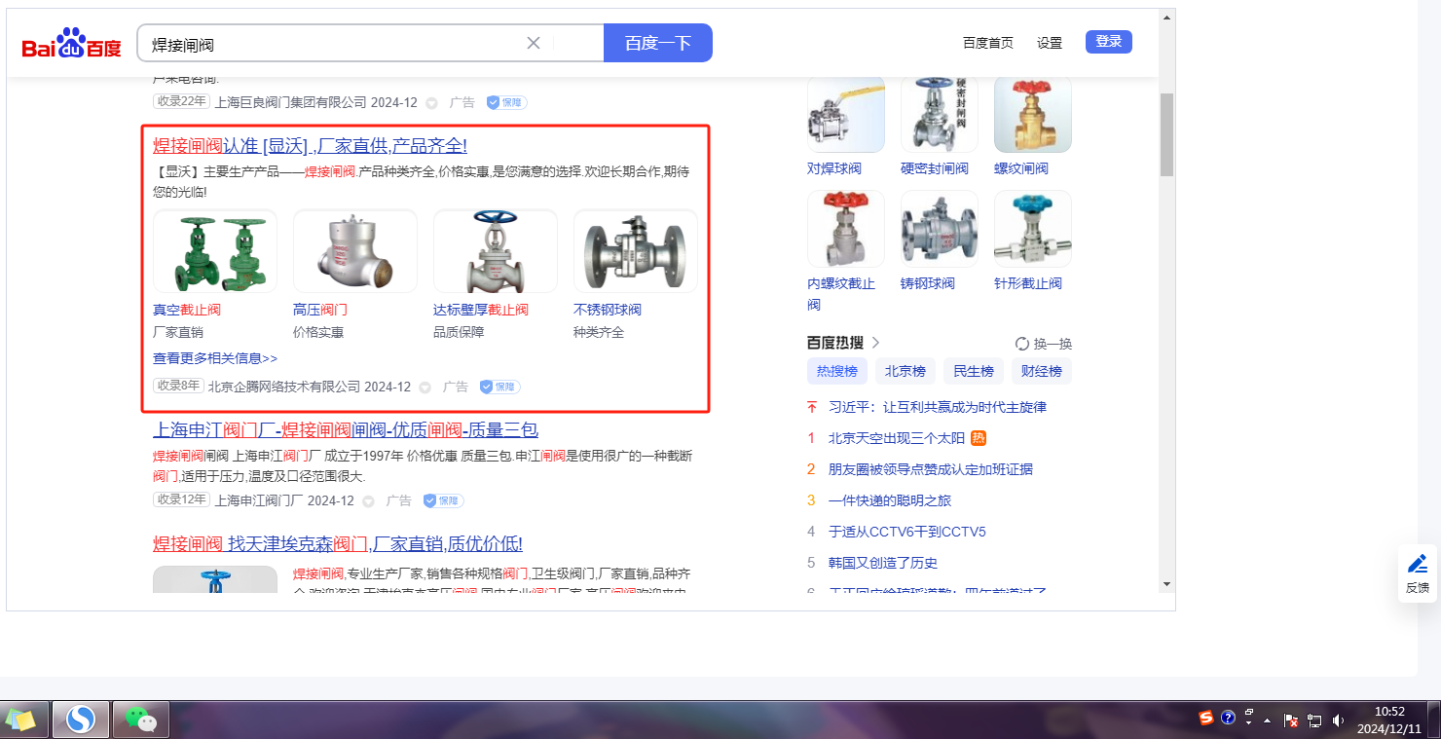The image size is (1441, 739).
Task: Click 保障 shield badge for 上海巨良阀门集团有限公司
Action: (x=506, y=102)
